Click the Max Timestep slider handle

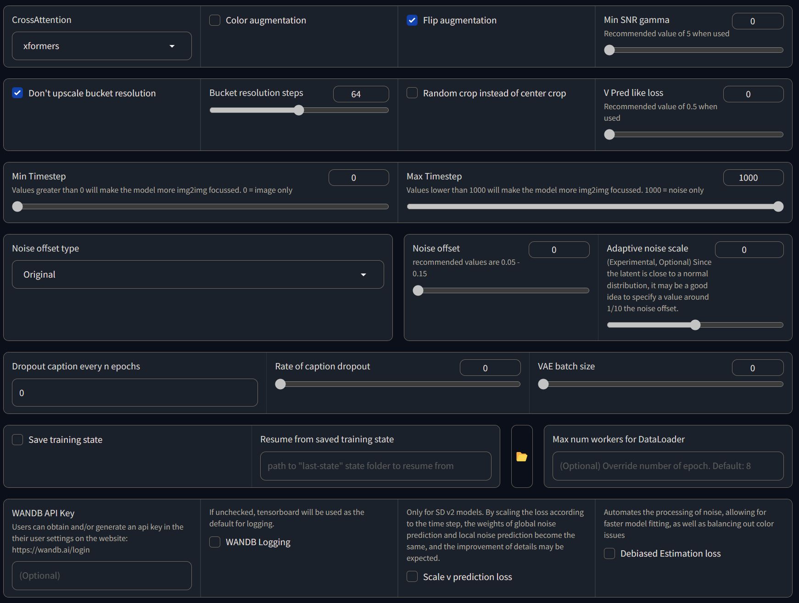coord(778,207)
